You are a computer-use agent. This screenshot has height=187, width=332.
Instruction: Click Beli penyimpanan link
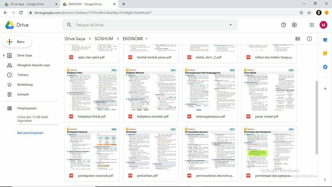click(30, 133)
